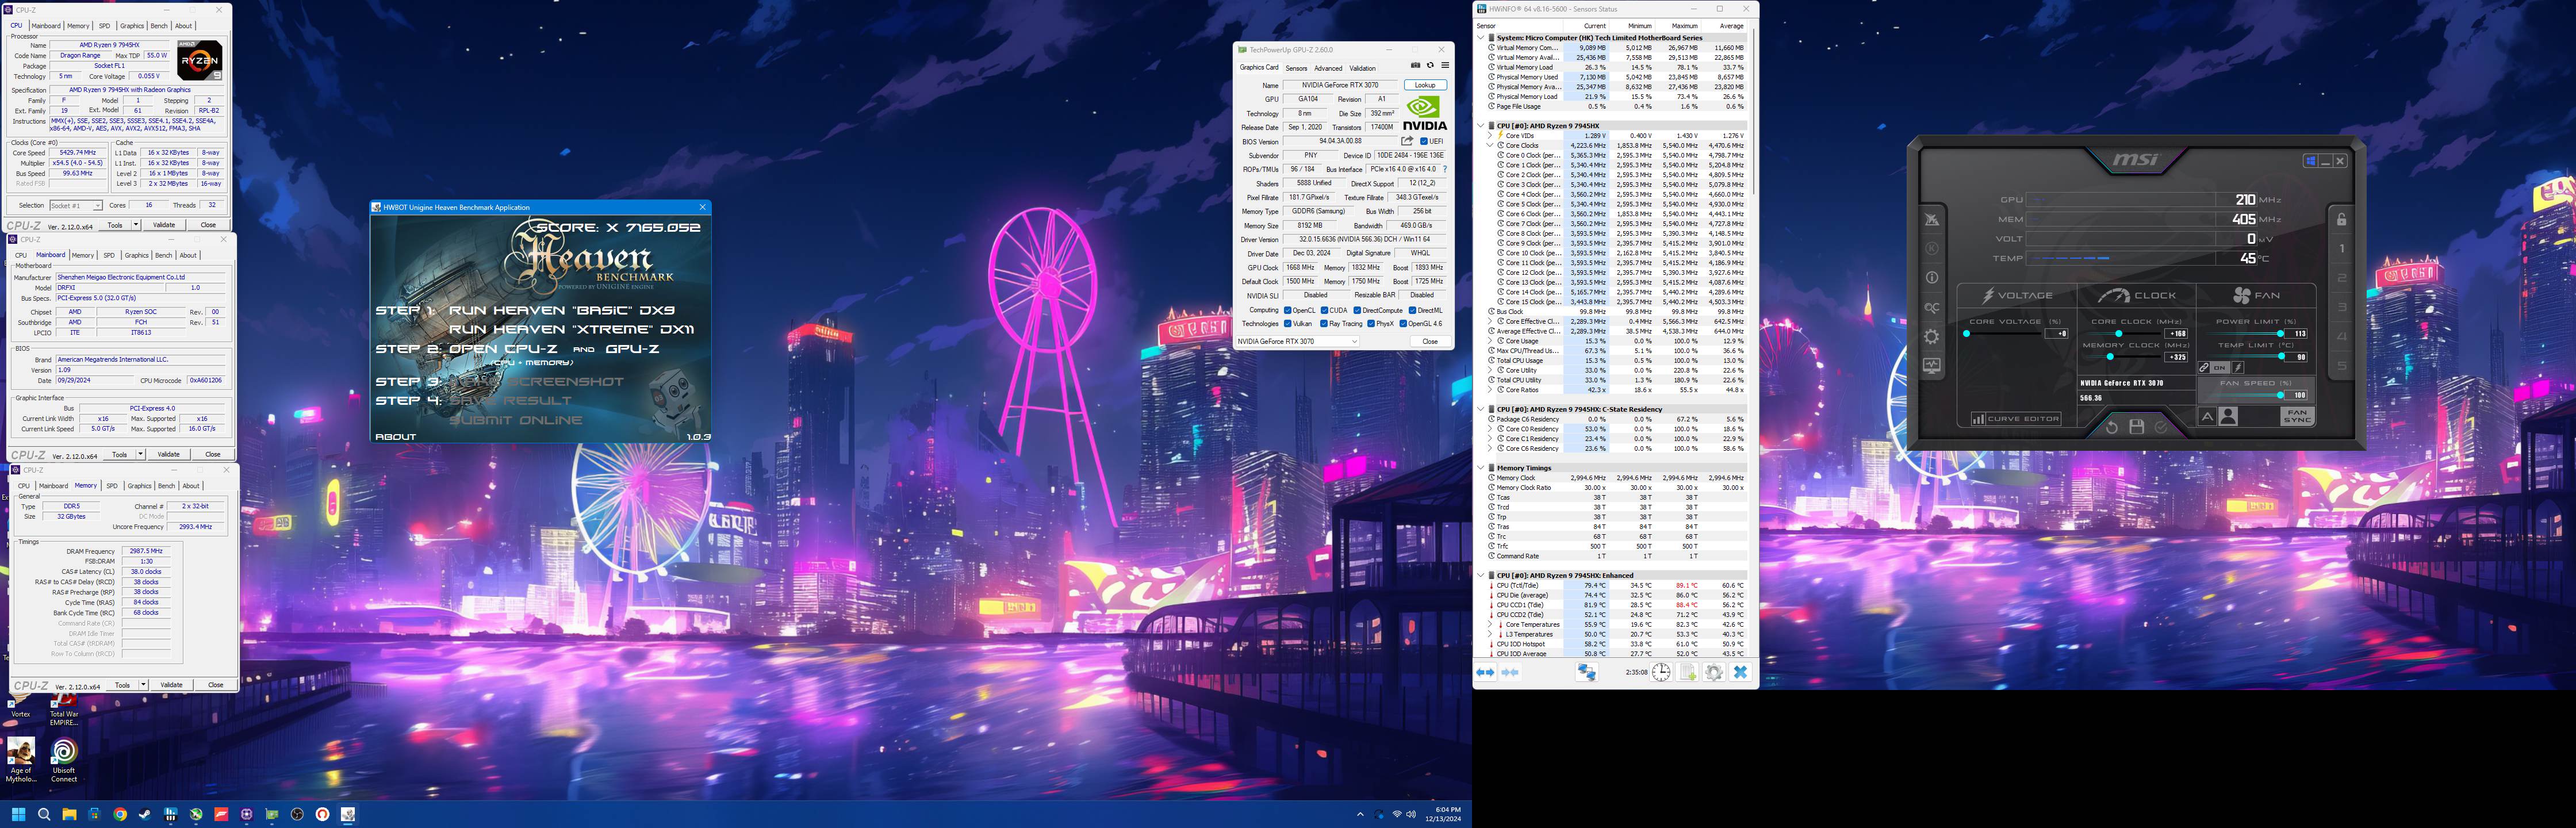The image size is (2576, 828).
Task: Switch to GPU-Z Sensors tab
Action: 1297,69
